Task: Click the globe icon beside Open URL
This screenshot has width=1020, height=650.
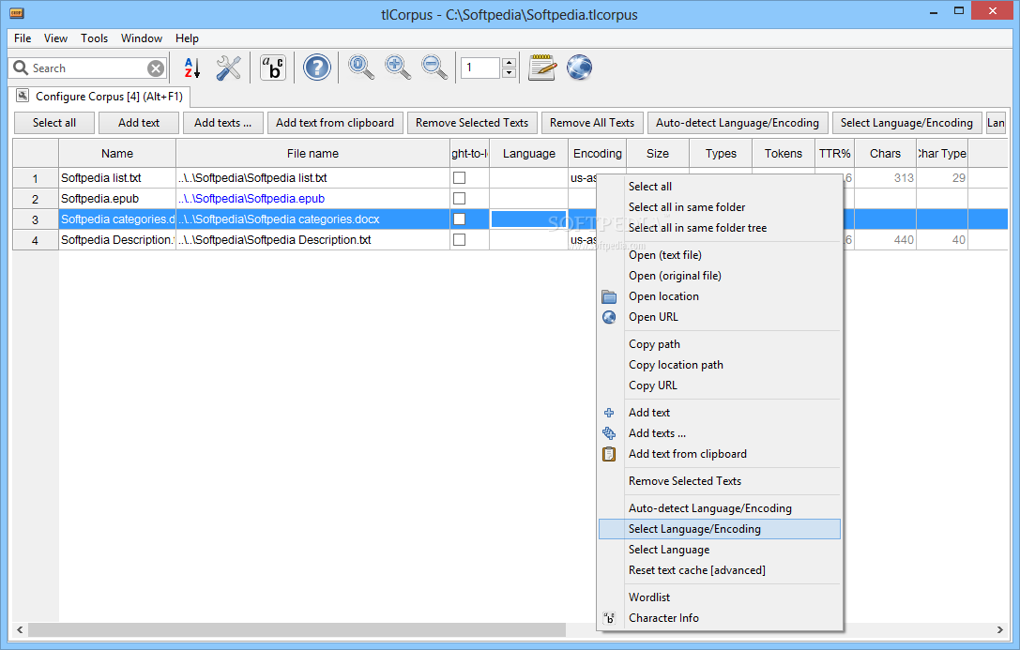Action: pos(609,317)
